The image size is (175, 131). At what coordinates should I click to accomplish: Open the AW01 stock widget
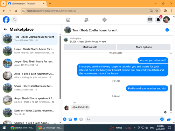click(120, 128)
